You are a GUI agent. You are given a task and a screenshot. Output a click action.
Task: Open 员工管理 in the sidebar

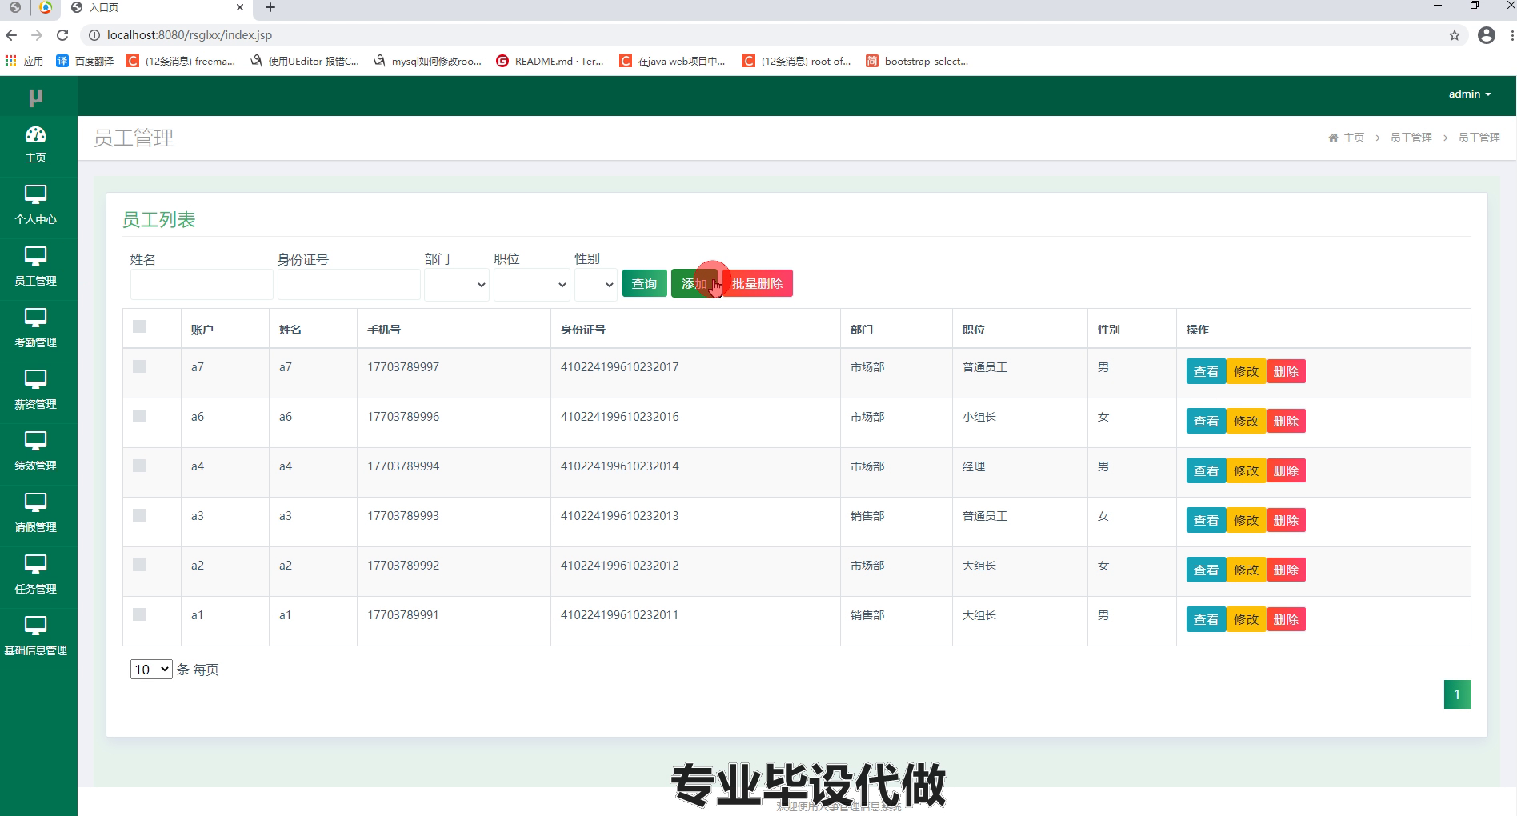[x=35, y=266]
